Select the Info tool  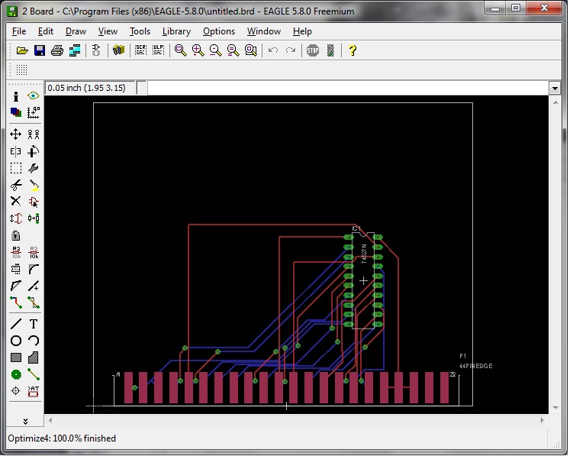[x=16, y=96]
